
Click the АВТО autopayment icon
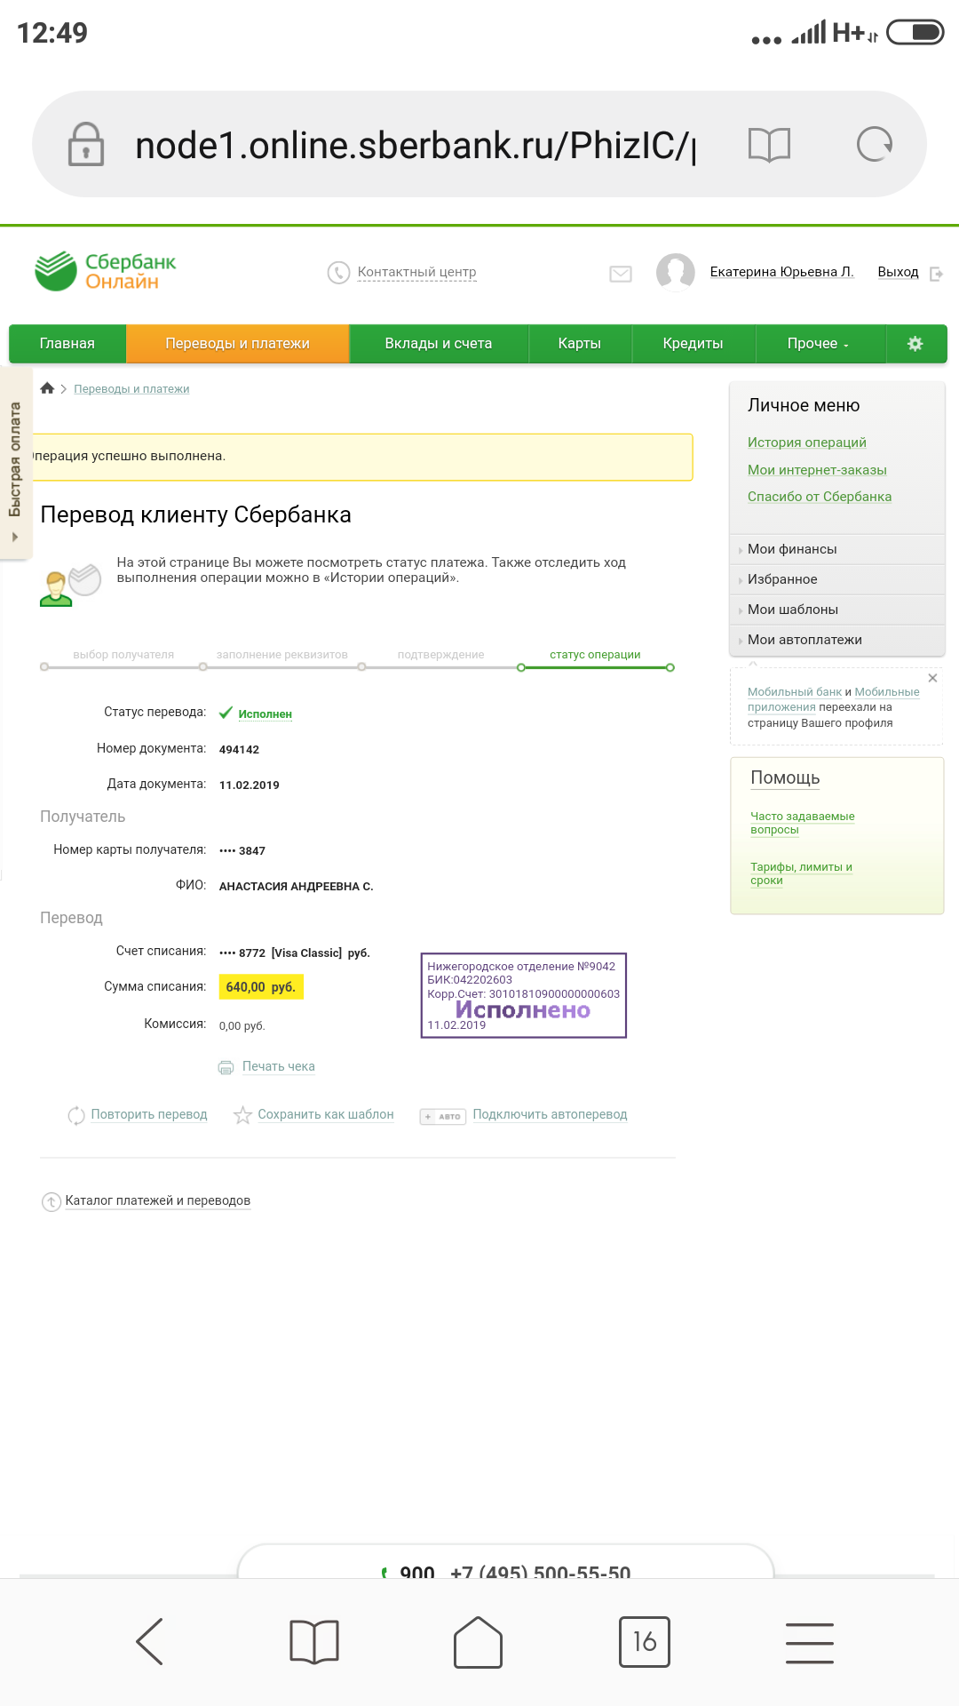click(x=442, y=1116)
